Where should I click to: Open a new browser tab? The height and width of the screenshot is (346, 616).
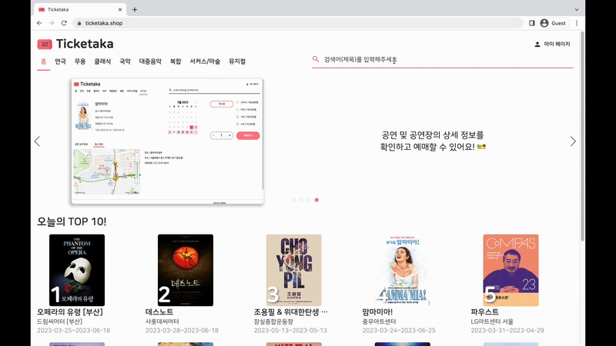134,9
